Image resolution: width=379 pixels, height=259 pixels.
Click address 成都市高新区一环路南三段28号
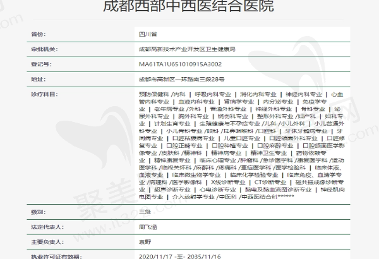[182, 80]
